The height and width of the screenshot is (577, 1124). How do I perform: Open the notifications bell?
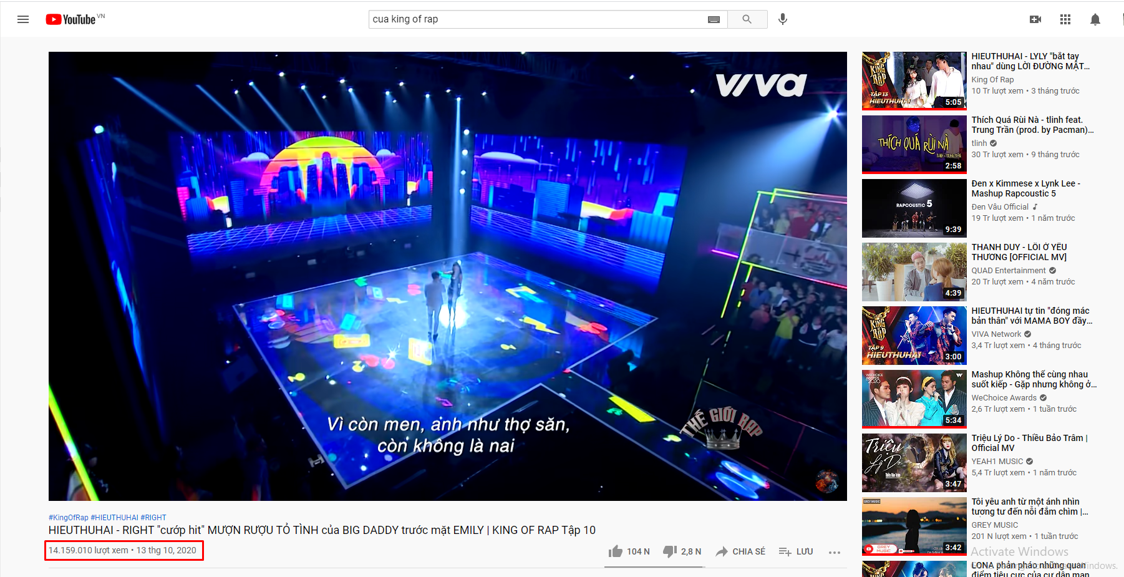(1095, 19)
